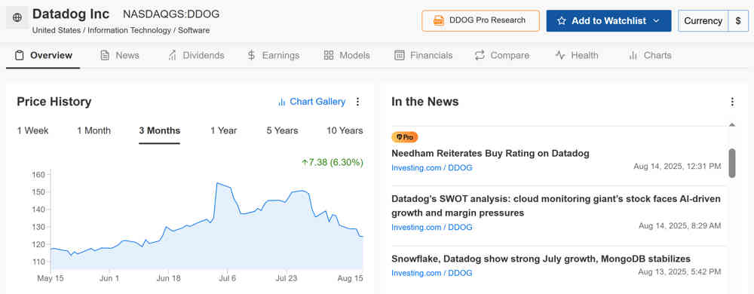Switch to the Compare tab
754x294 pixels.
point(501,55)
